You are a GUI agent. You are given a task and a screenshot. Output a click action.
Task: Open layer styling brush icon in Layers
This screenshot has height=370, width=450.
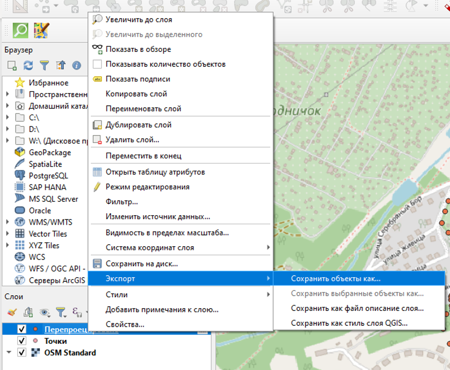coord(12,312)
